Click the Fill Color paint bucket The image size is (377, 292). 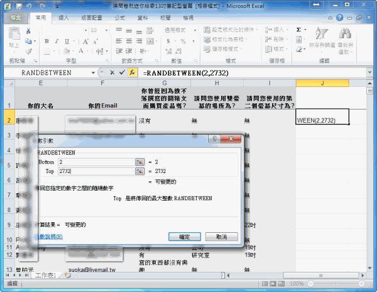67,51
